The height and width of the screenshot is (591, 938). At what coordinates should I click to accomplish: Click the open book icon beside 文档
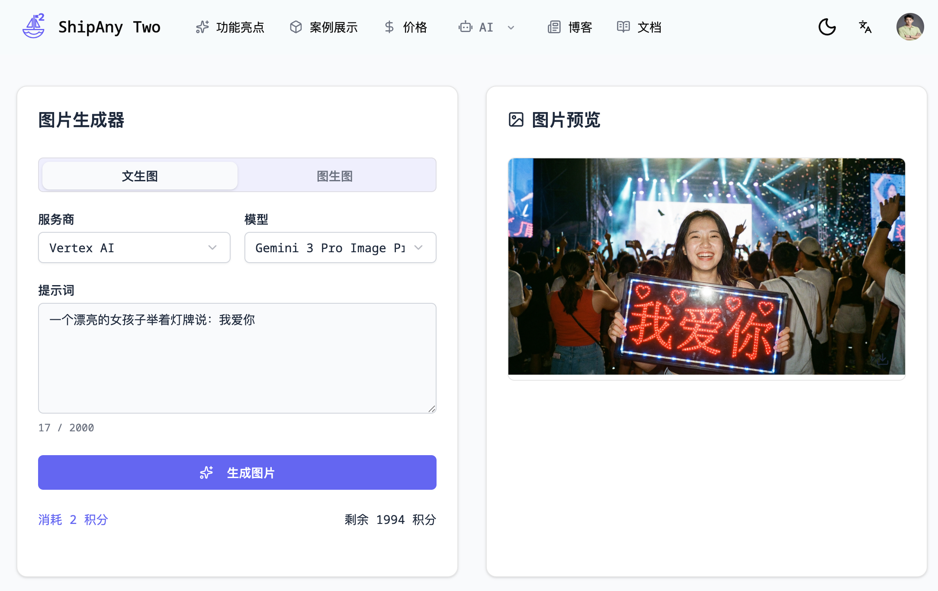[x=623, y=27]
